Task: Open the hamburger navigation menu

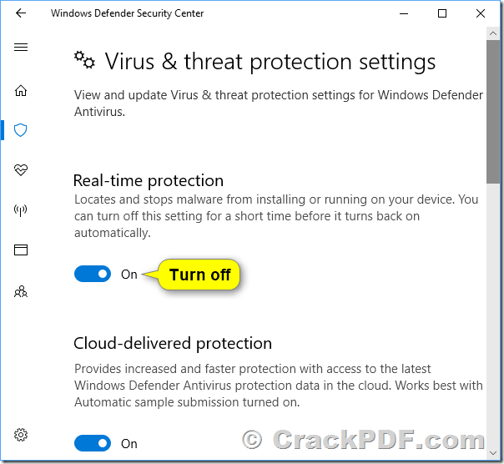Action: click(x=21, y=48)
